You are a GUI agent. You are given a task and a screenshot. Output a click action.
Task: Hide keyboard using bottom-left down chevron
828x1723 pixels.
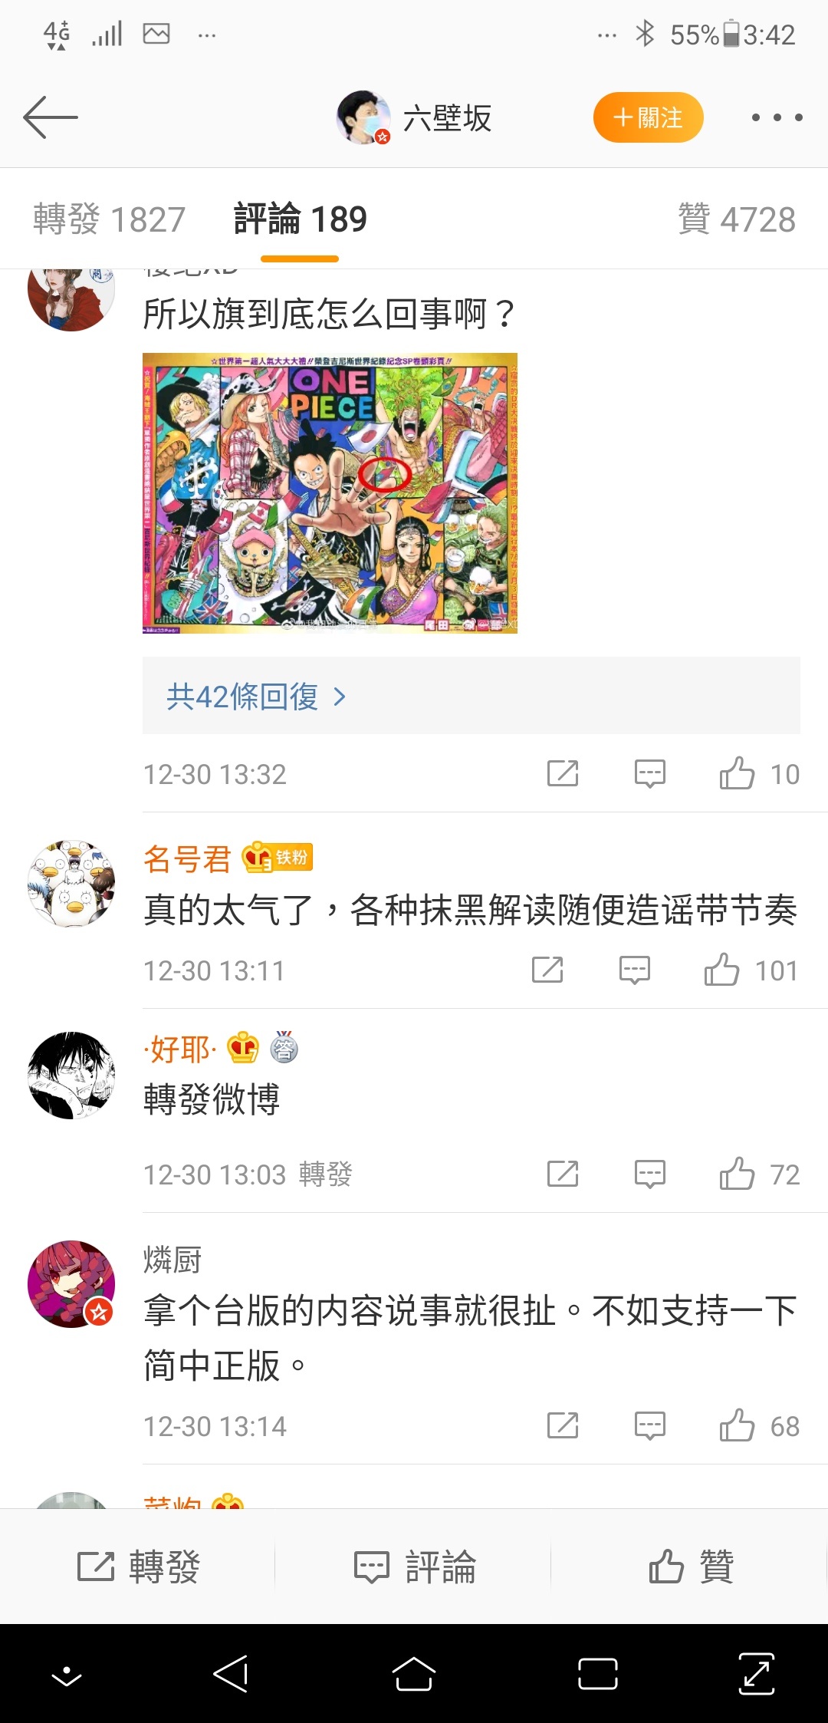[x=67, y=1674]
